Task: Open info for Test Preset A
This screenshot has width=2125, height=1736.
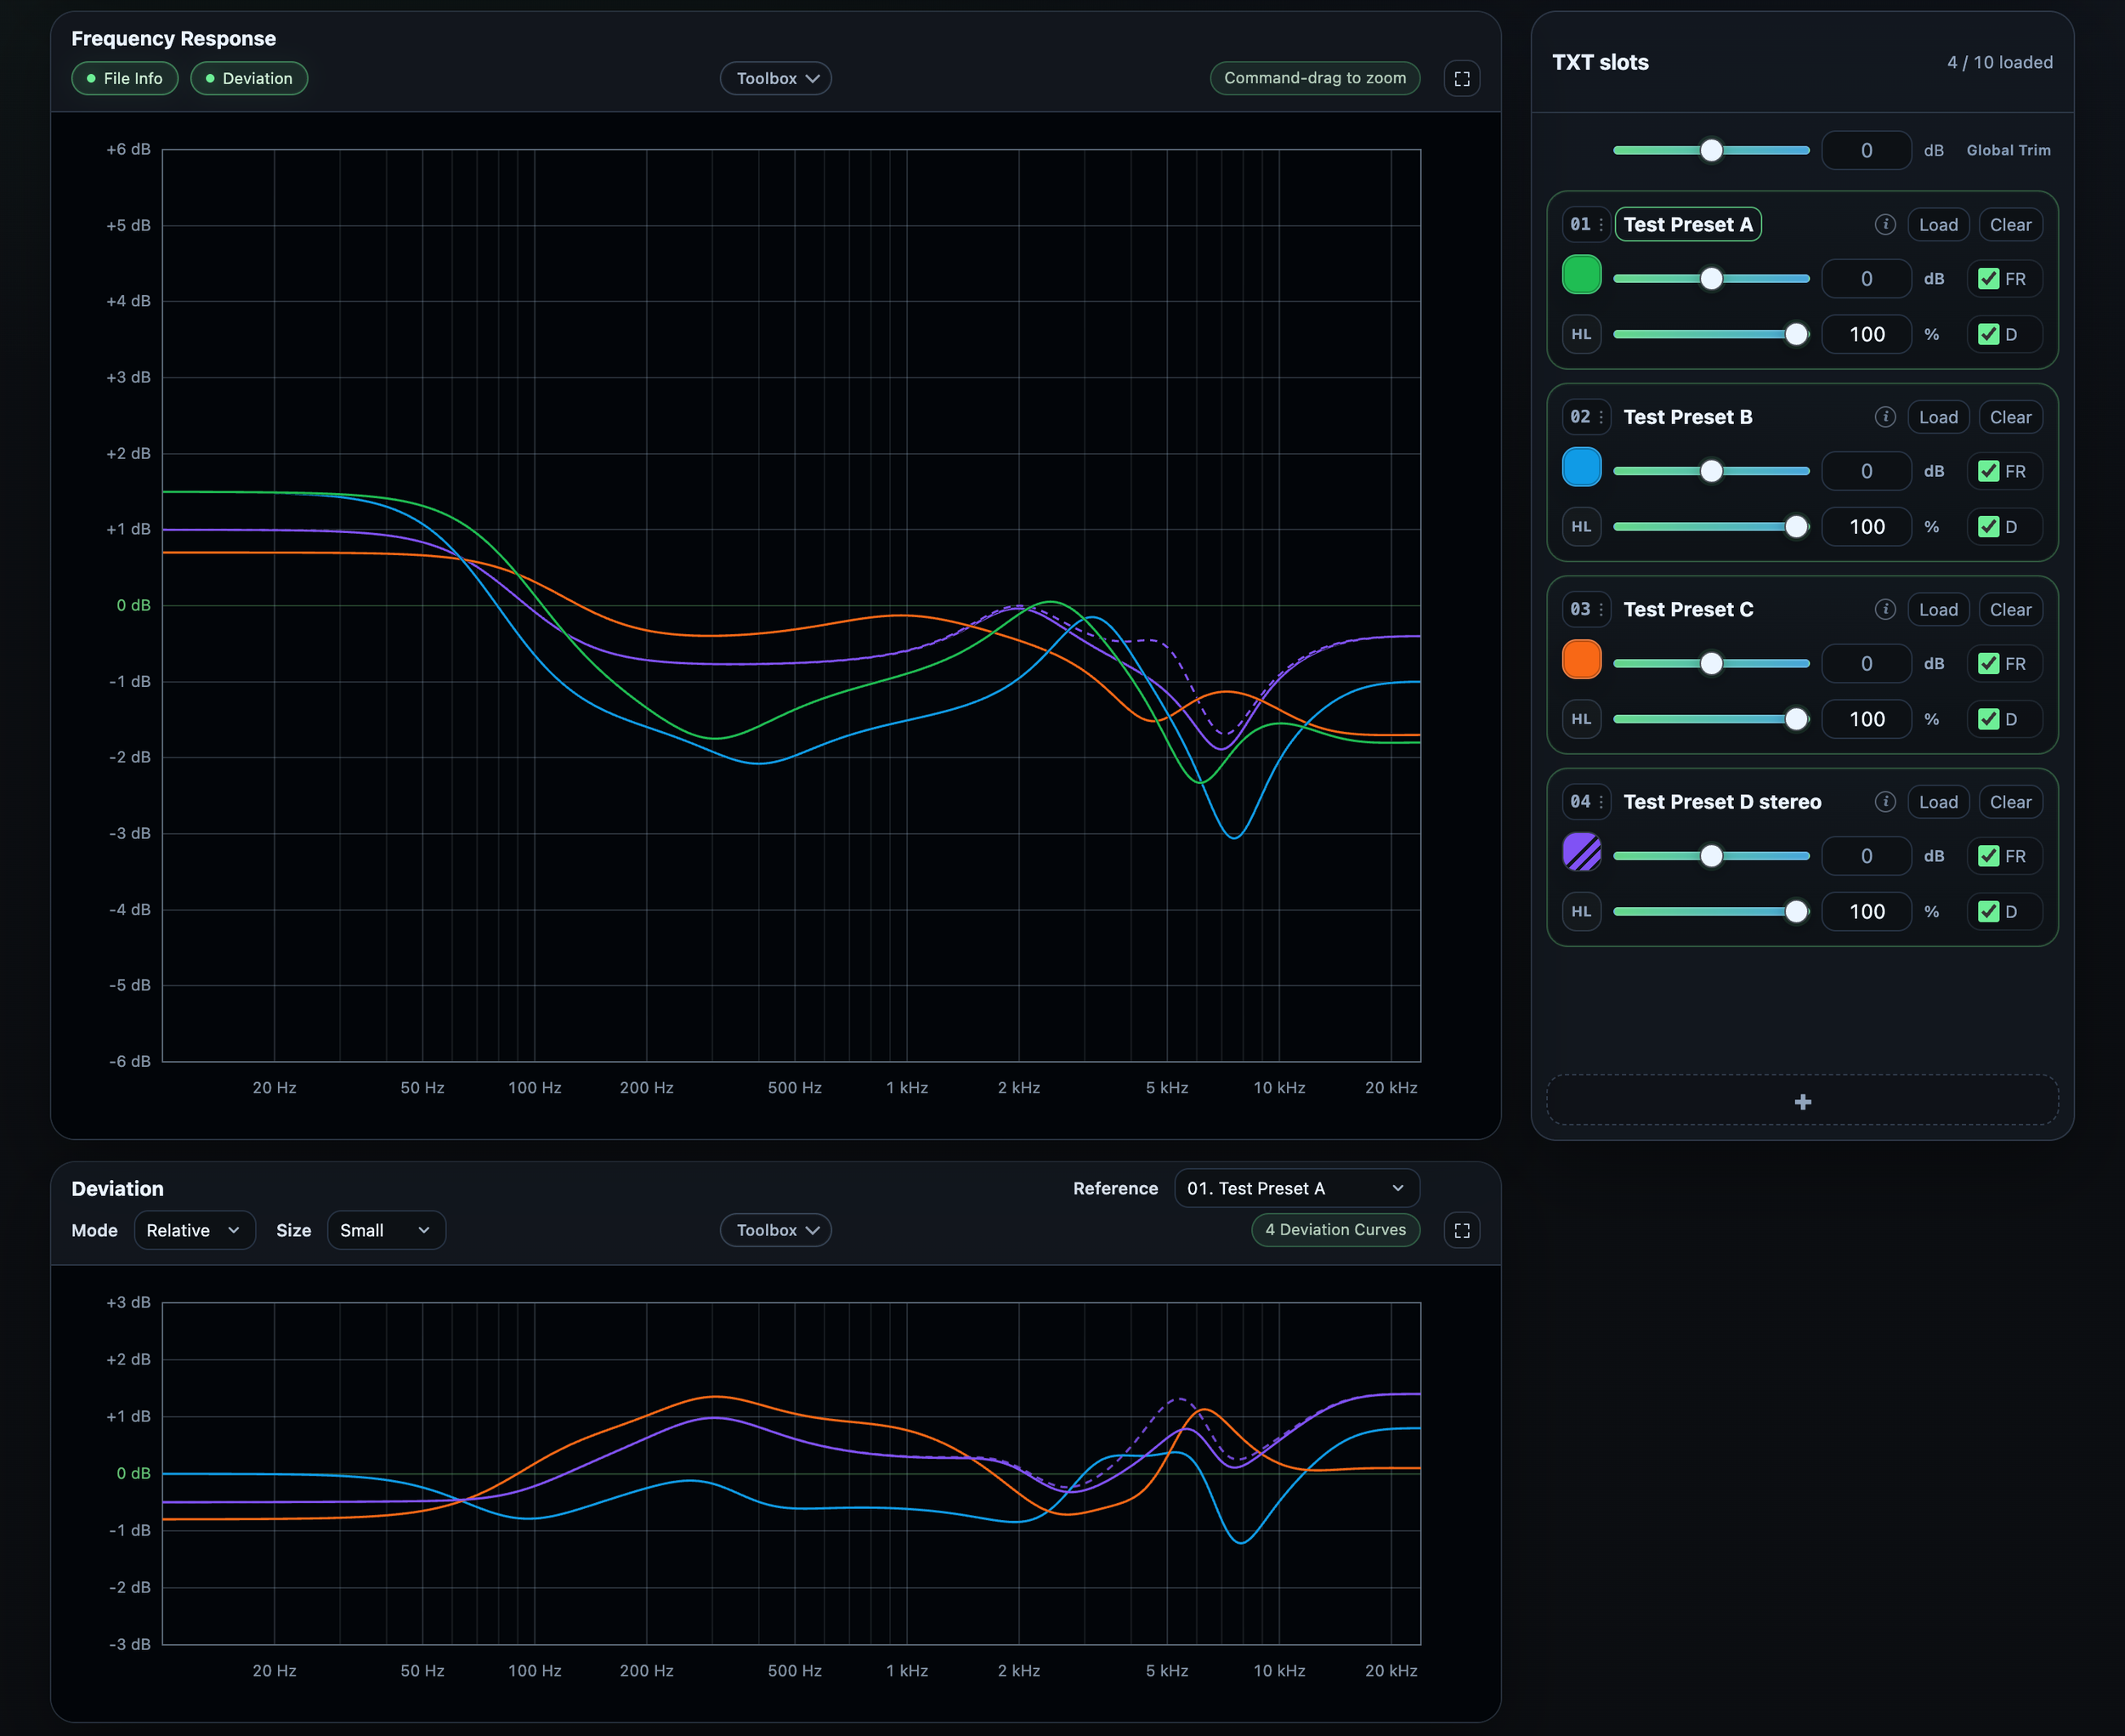Action: tap(1885, 225)
